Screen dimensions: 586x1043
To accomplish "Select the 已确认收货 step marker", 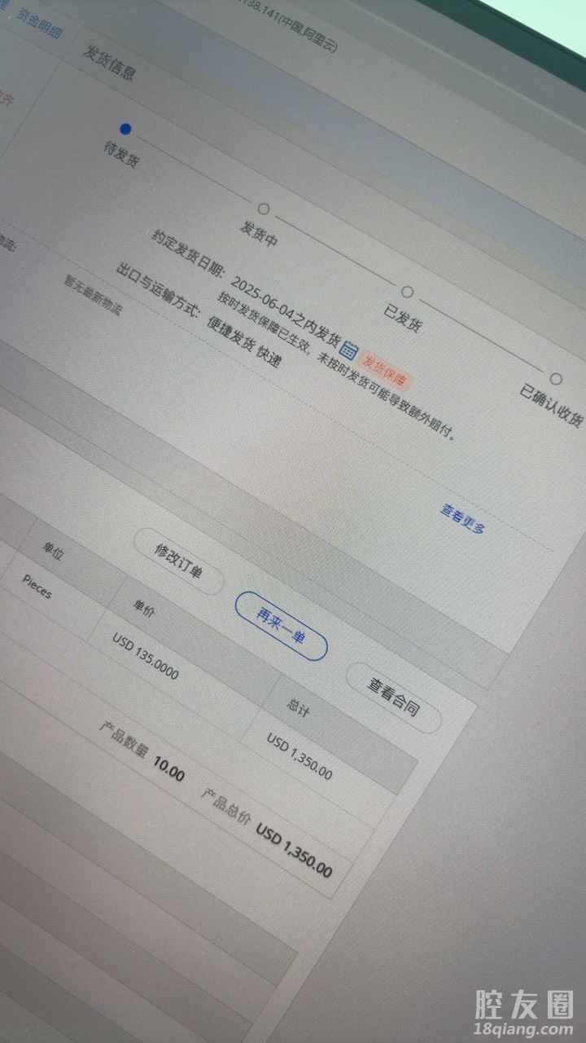I will tap(556, 379).
